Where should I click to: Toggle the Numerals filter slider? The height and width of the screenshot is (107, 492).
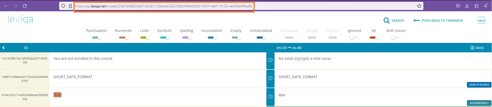click(123, 38)
